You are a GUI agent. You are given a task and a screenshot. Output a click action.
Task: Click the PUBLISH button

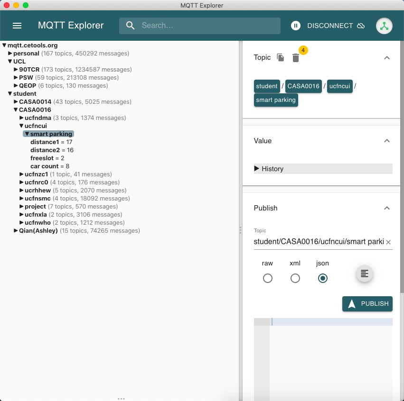(x=367, y=304)
